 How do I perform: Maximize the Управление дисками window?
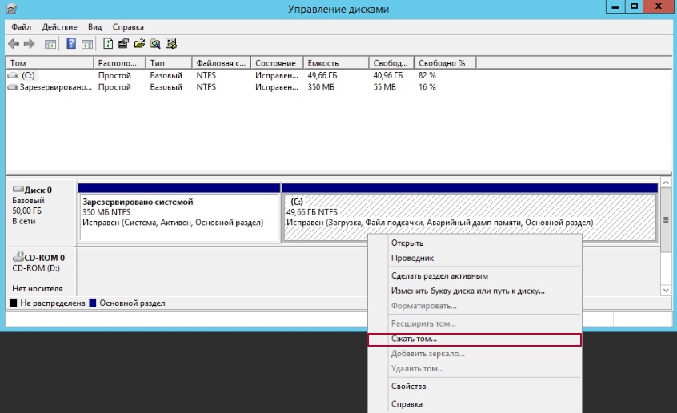pos(634,6)
